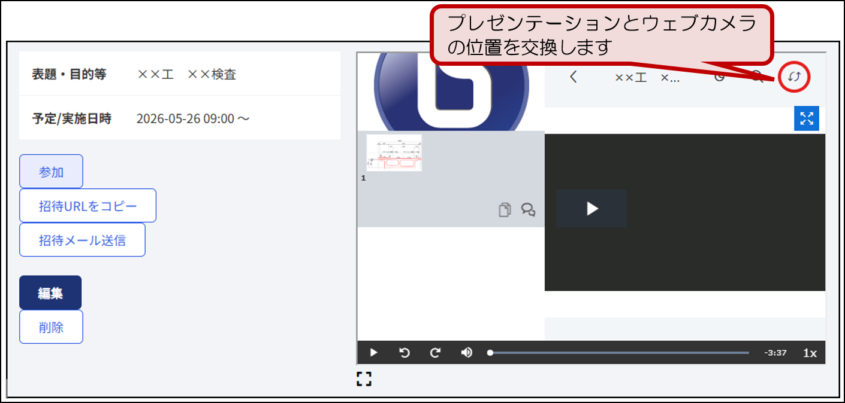845x403 pixels.
Task: Collapse player sidebar with left chevron
Action: point(574,77)
